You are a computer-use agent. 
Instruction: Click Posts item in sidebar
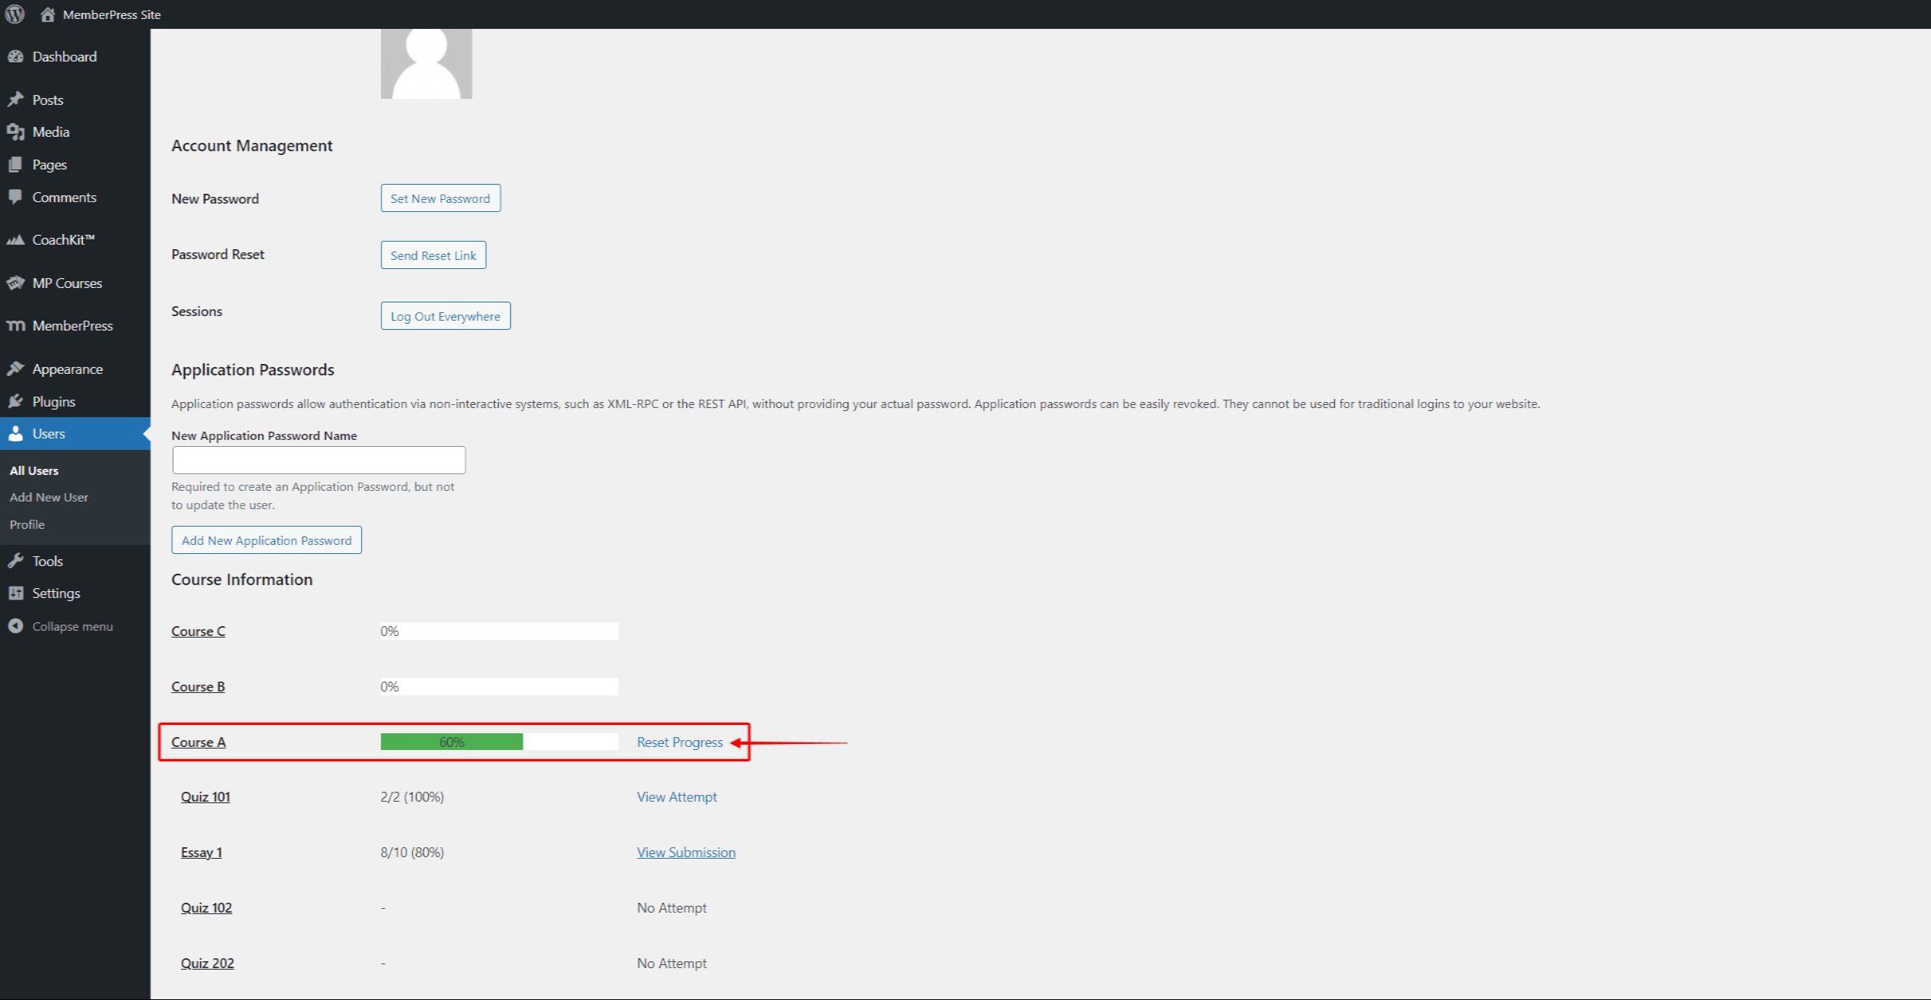coord(49,98)
